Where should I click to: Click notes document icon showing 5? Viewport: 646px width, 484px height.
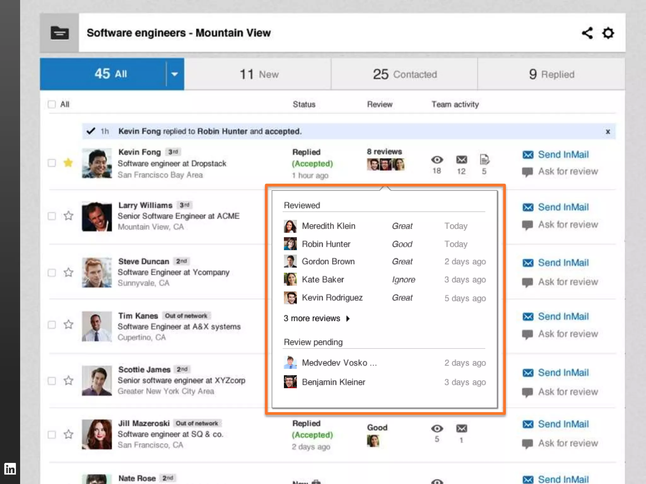point(484,160)
